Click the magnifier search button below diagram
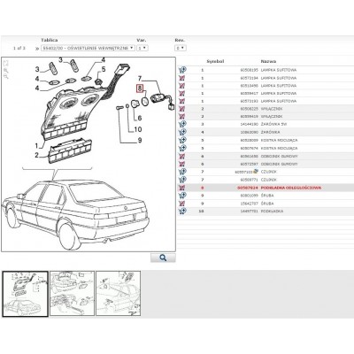 click(163, 258)
